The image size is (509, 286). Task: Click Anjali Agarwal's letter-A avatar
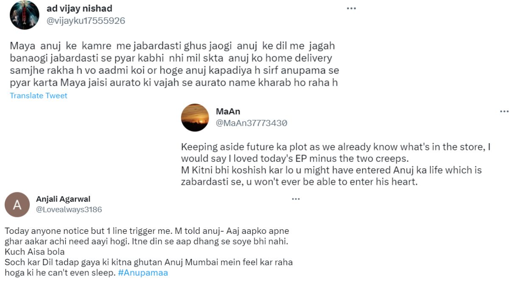click(17, 205)
